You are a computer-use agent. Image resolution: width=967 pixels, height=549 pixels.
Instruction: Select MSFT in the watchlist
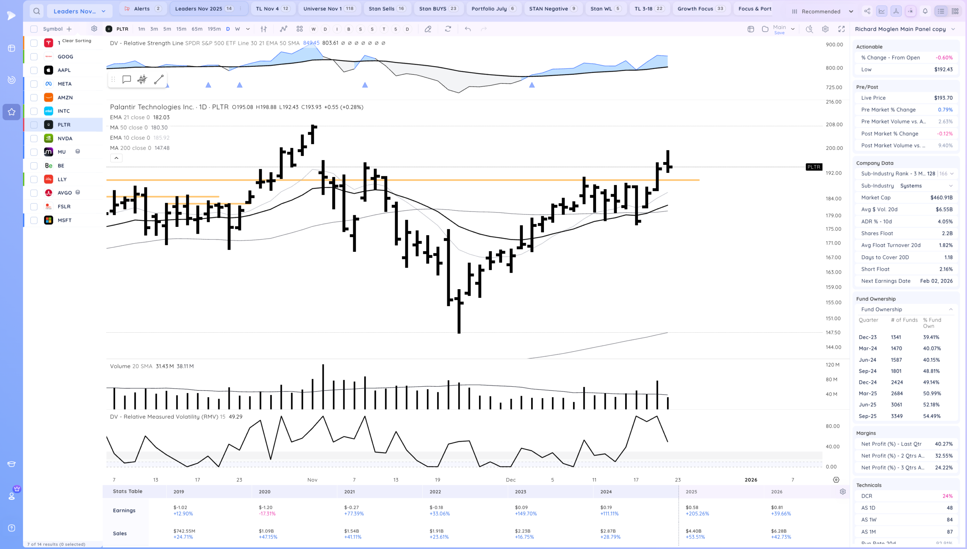65,220
